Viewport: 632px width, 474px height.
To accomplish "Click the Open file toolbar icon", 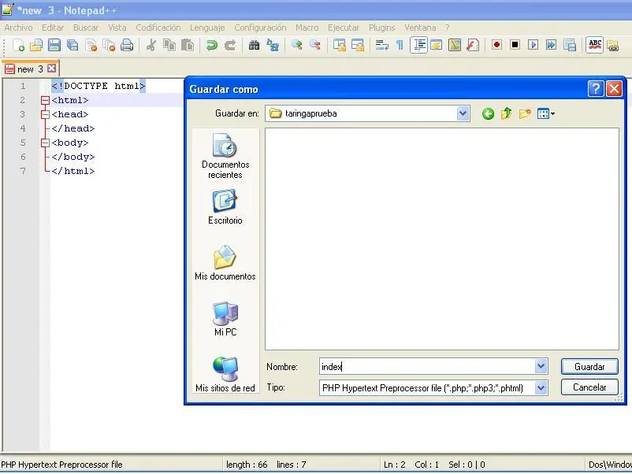I will tap(36, 45).
